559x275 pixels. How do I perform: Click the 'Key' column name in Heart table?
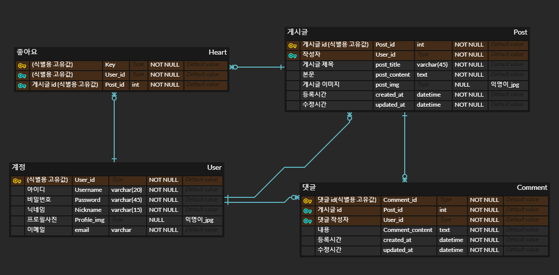click(110, 65)
